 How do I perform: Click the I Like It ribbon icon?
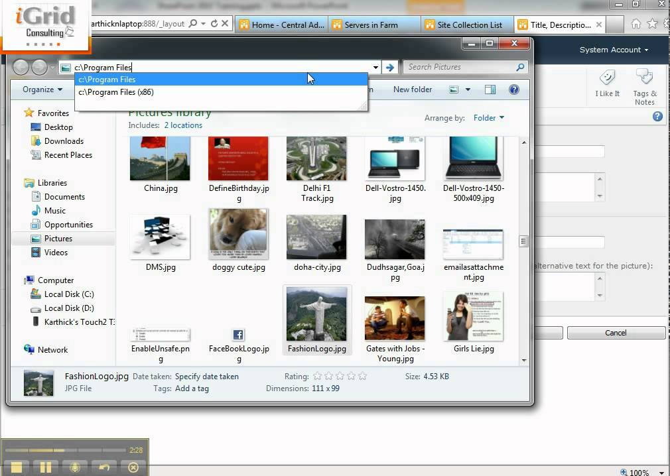607,78
